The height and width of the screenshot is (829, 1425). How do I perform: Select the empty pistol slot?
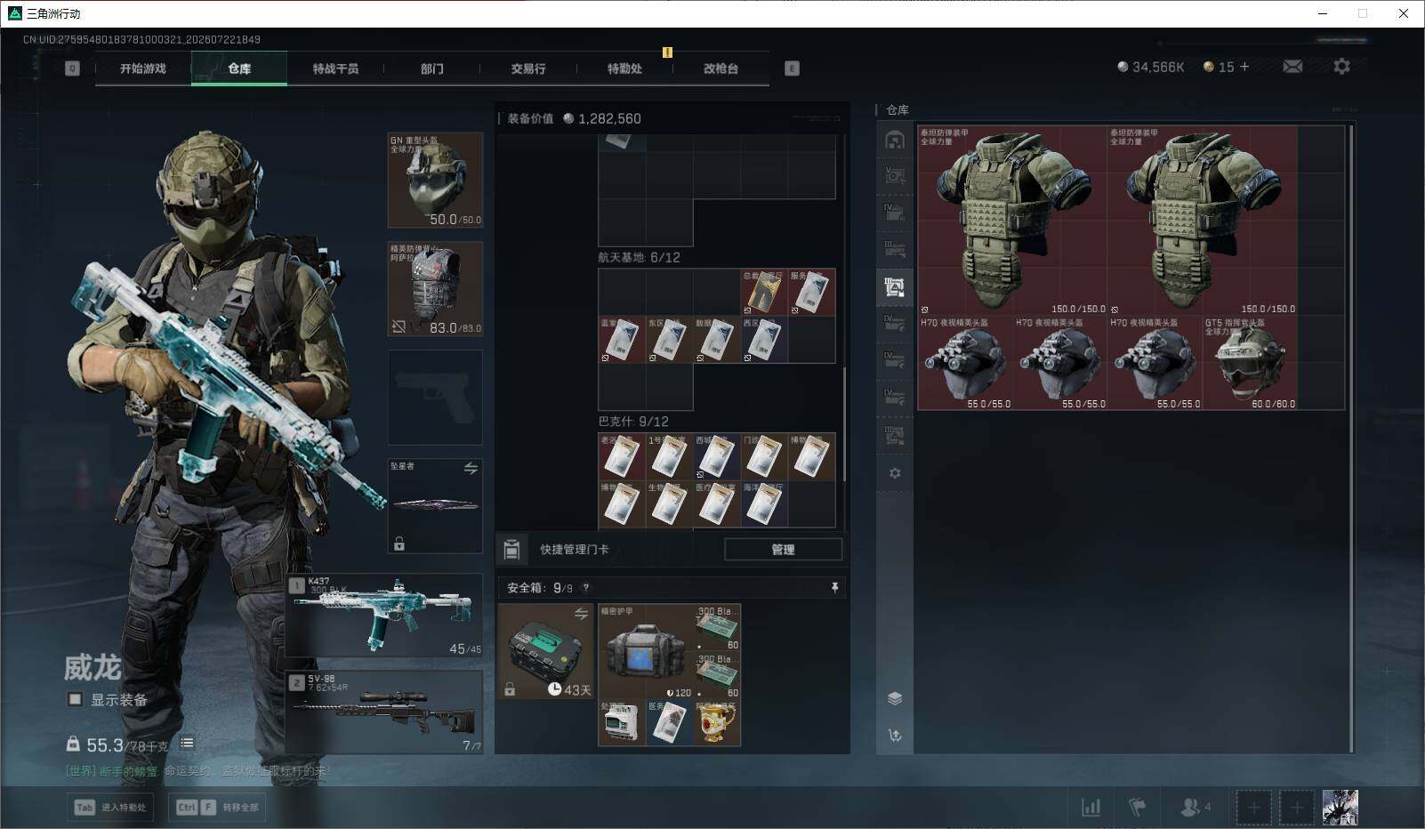click(435, 398)
